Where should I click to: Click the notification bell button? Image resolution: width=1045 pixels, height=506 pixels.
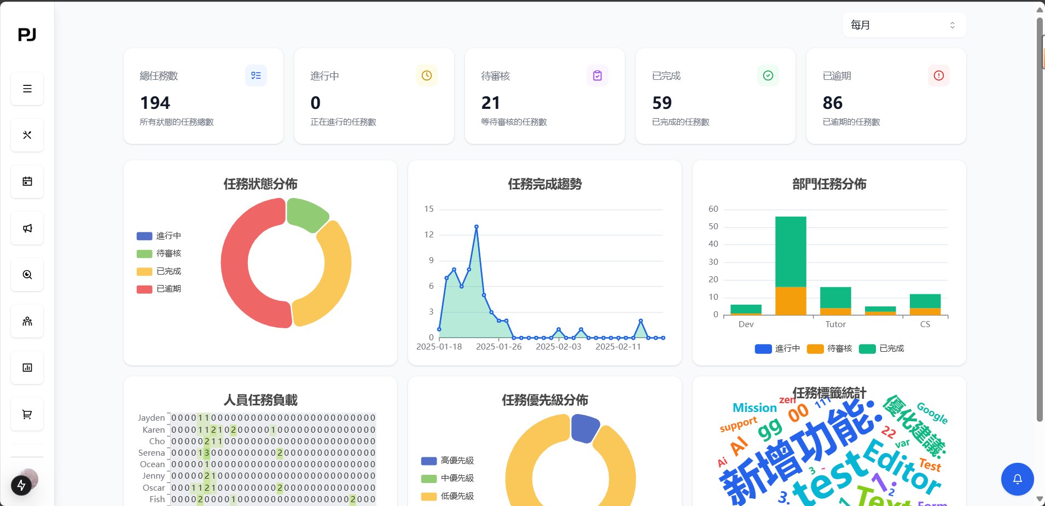click(x=1017, y=479)
